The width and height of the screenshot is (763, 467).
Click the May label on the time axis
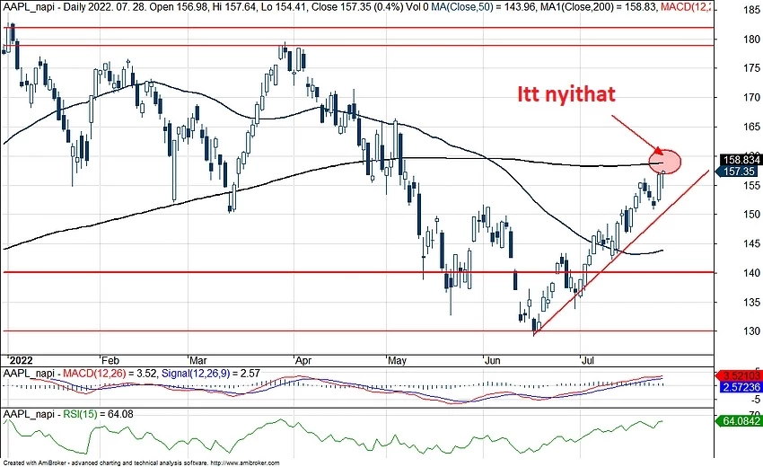coord(397,361)
